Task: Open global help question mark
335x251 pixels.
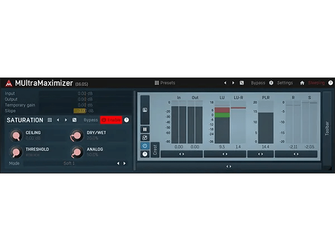Action: pos(331,83)
